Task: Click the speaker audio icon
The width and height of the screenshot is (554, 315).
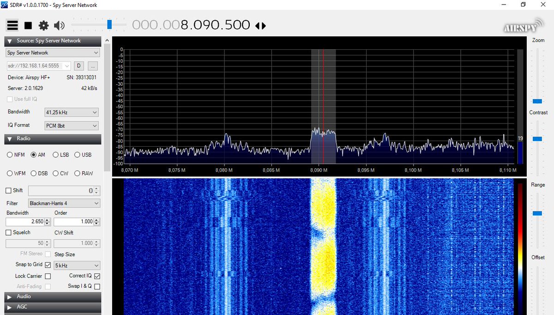Action: [59, 25]
